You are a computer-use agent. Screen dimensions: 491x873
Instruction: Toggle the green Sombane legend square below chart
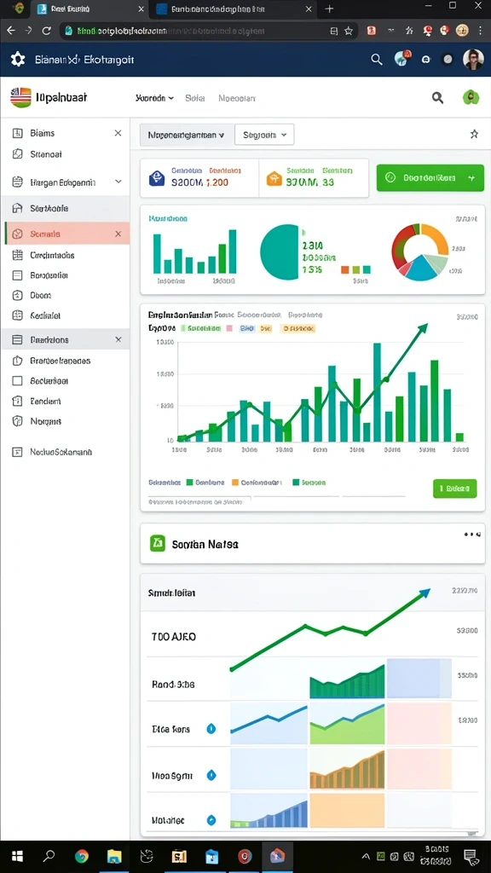[189, 483]
